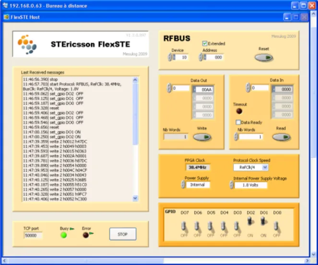
Task: Toggle the Extended checkbox
Action: pyautogui.click(x=205, y=44)
